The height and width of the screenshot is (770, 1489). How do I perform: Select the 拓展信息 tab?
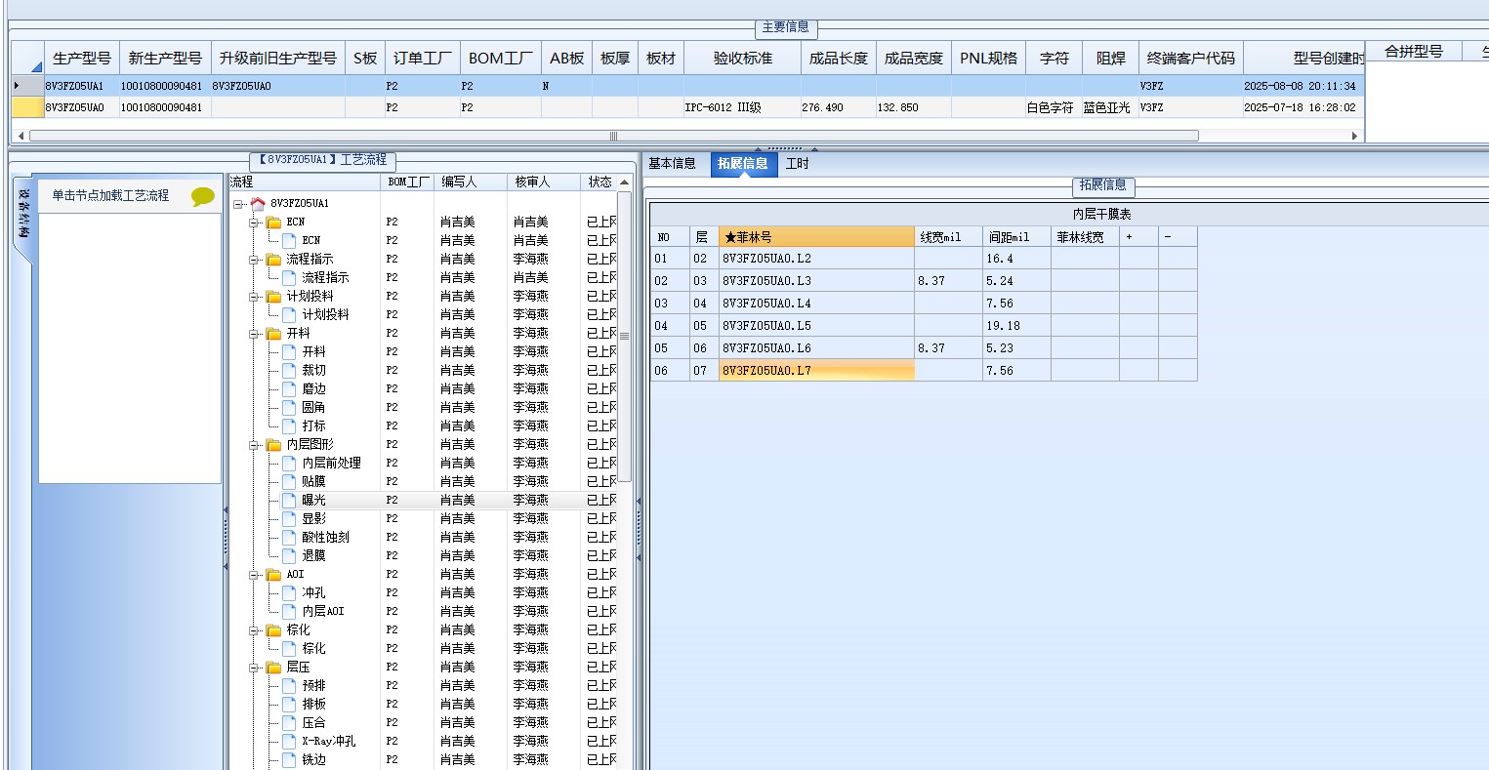(x=743, y=164)
